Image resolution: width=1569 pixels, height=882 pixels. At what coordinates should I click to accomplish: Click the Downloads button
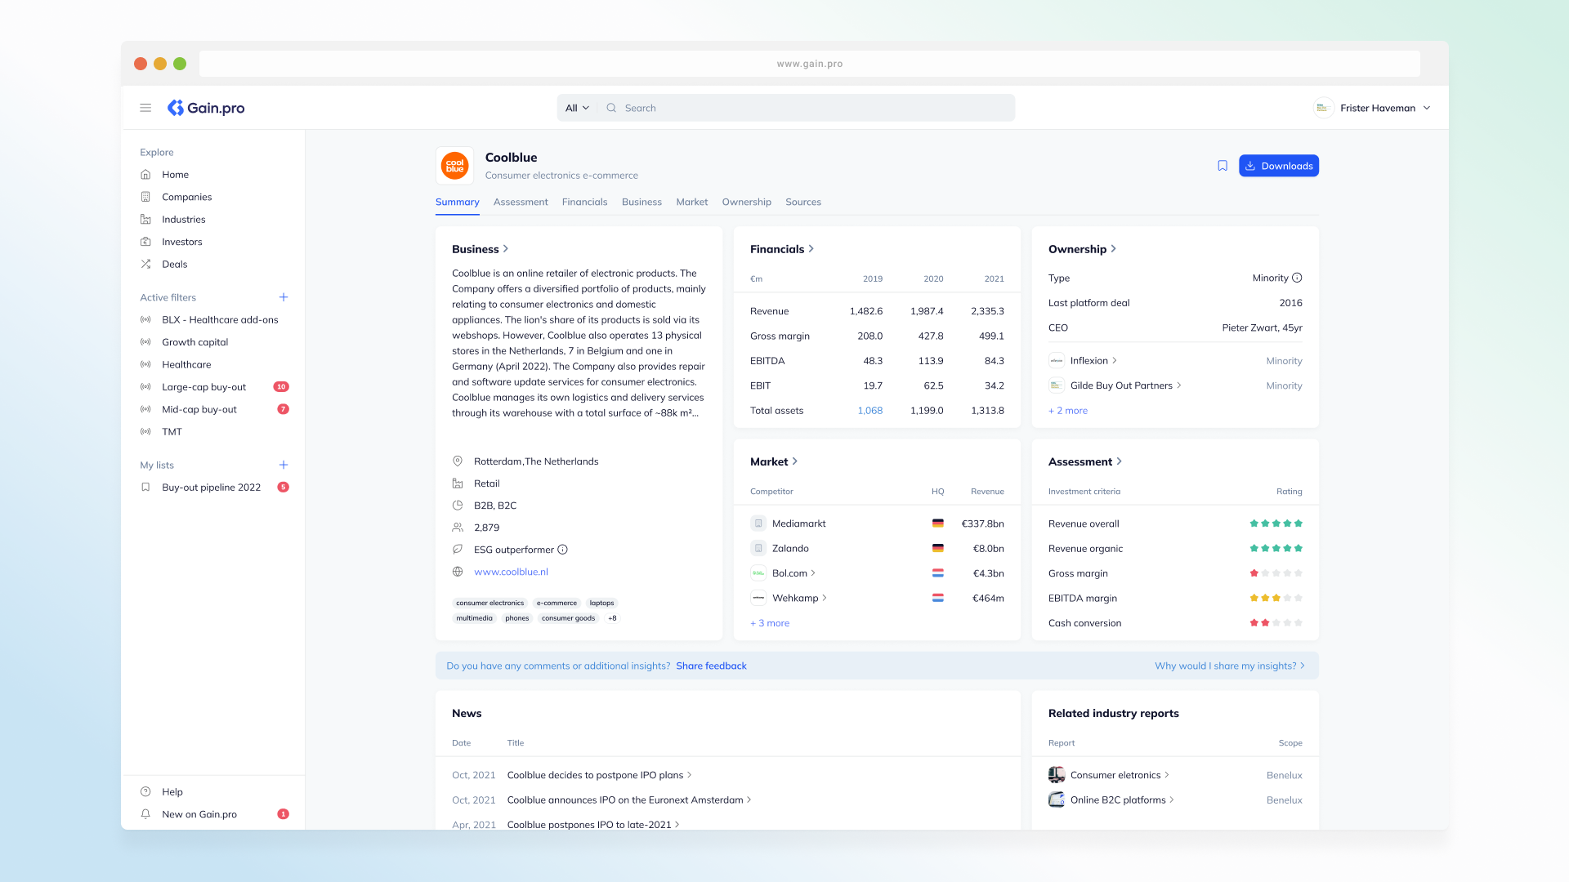(1278, 165)
